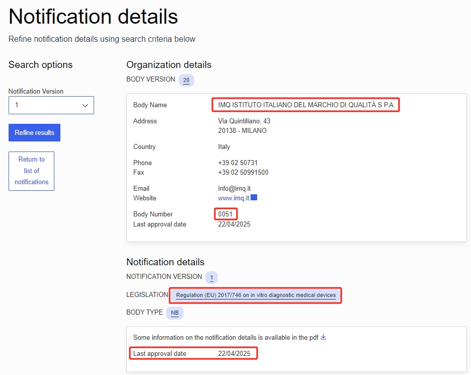
Task: Click the address line Via Quintiliano, 43
Action: (244, 121)
